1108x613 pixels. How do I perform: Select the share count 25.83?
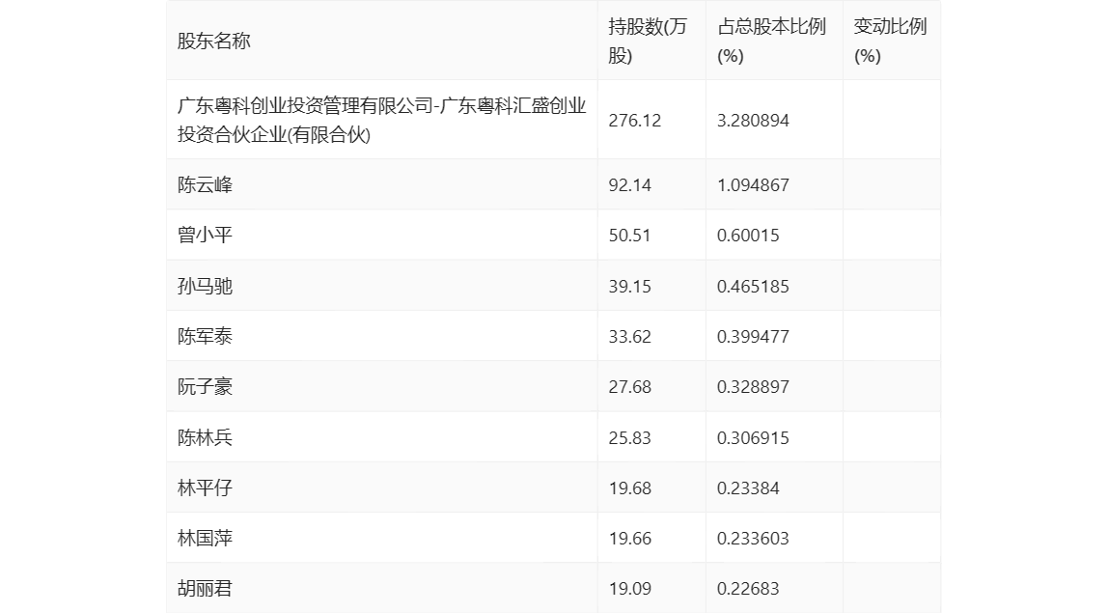(629, 437)
